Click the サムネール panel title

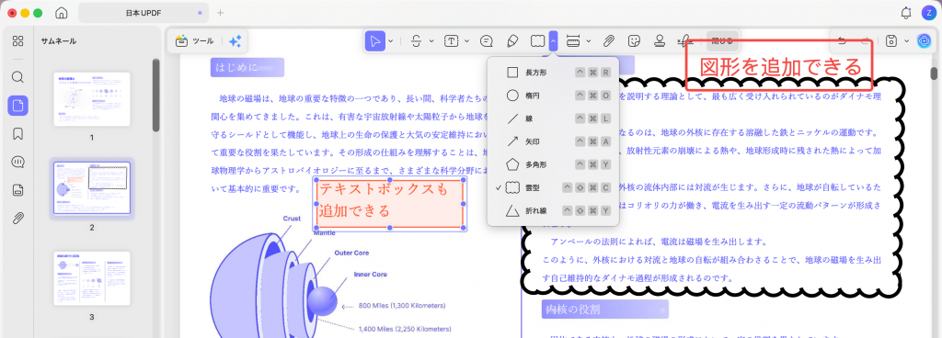click(58, 41)
